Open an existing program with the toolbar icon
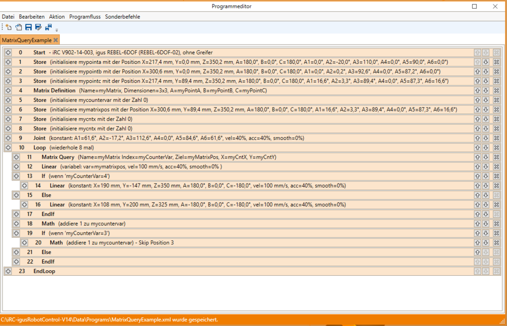This screenshot has height=326, width=507. pos(18,27)
